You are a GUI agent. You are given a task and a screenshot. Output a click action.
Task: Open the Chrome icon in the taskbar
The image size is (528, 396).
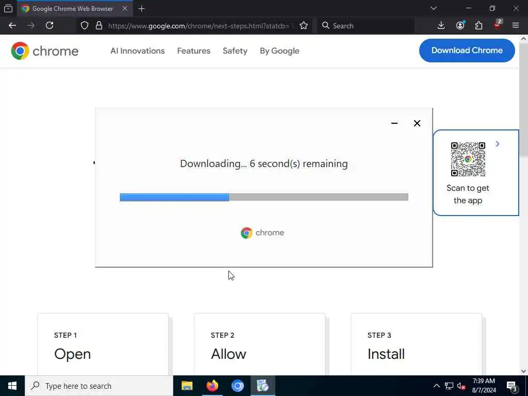pyautogui.click(x=237, y=386)
